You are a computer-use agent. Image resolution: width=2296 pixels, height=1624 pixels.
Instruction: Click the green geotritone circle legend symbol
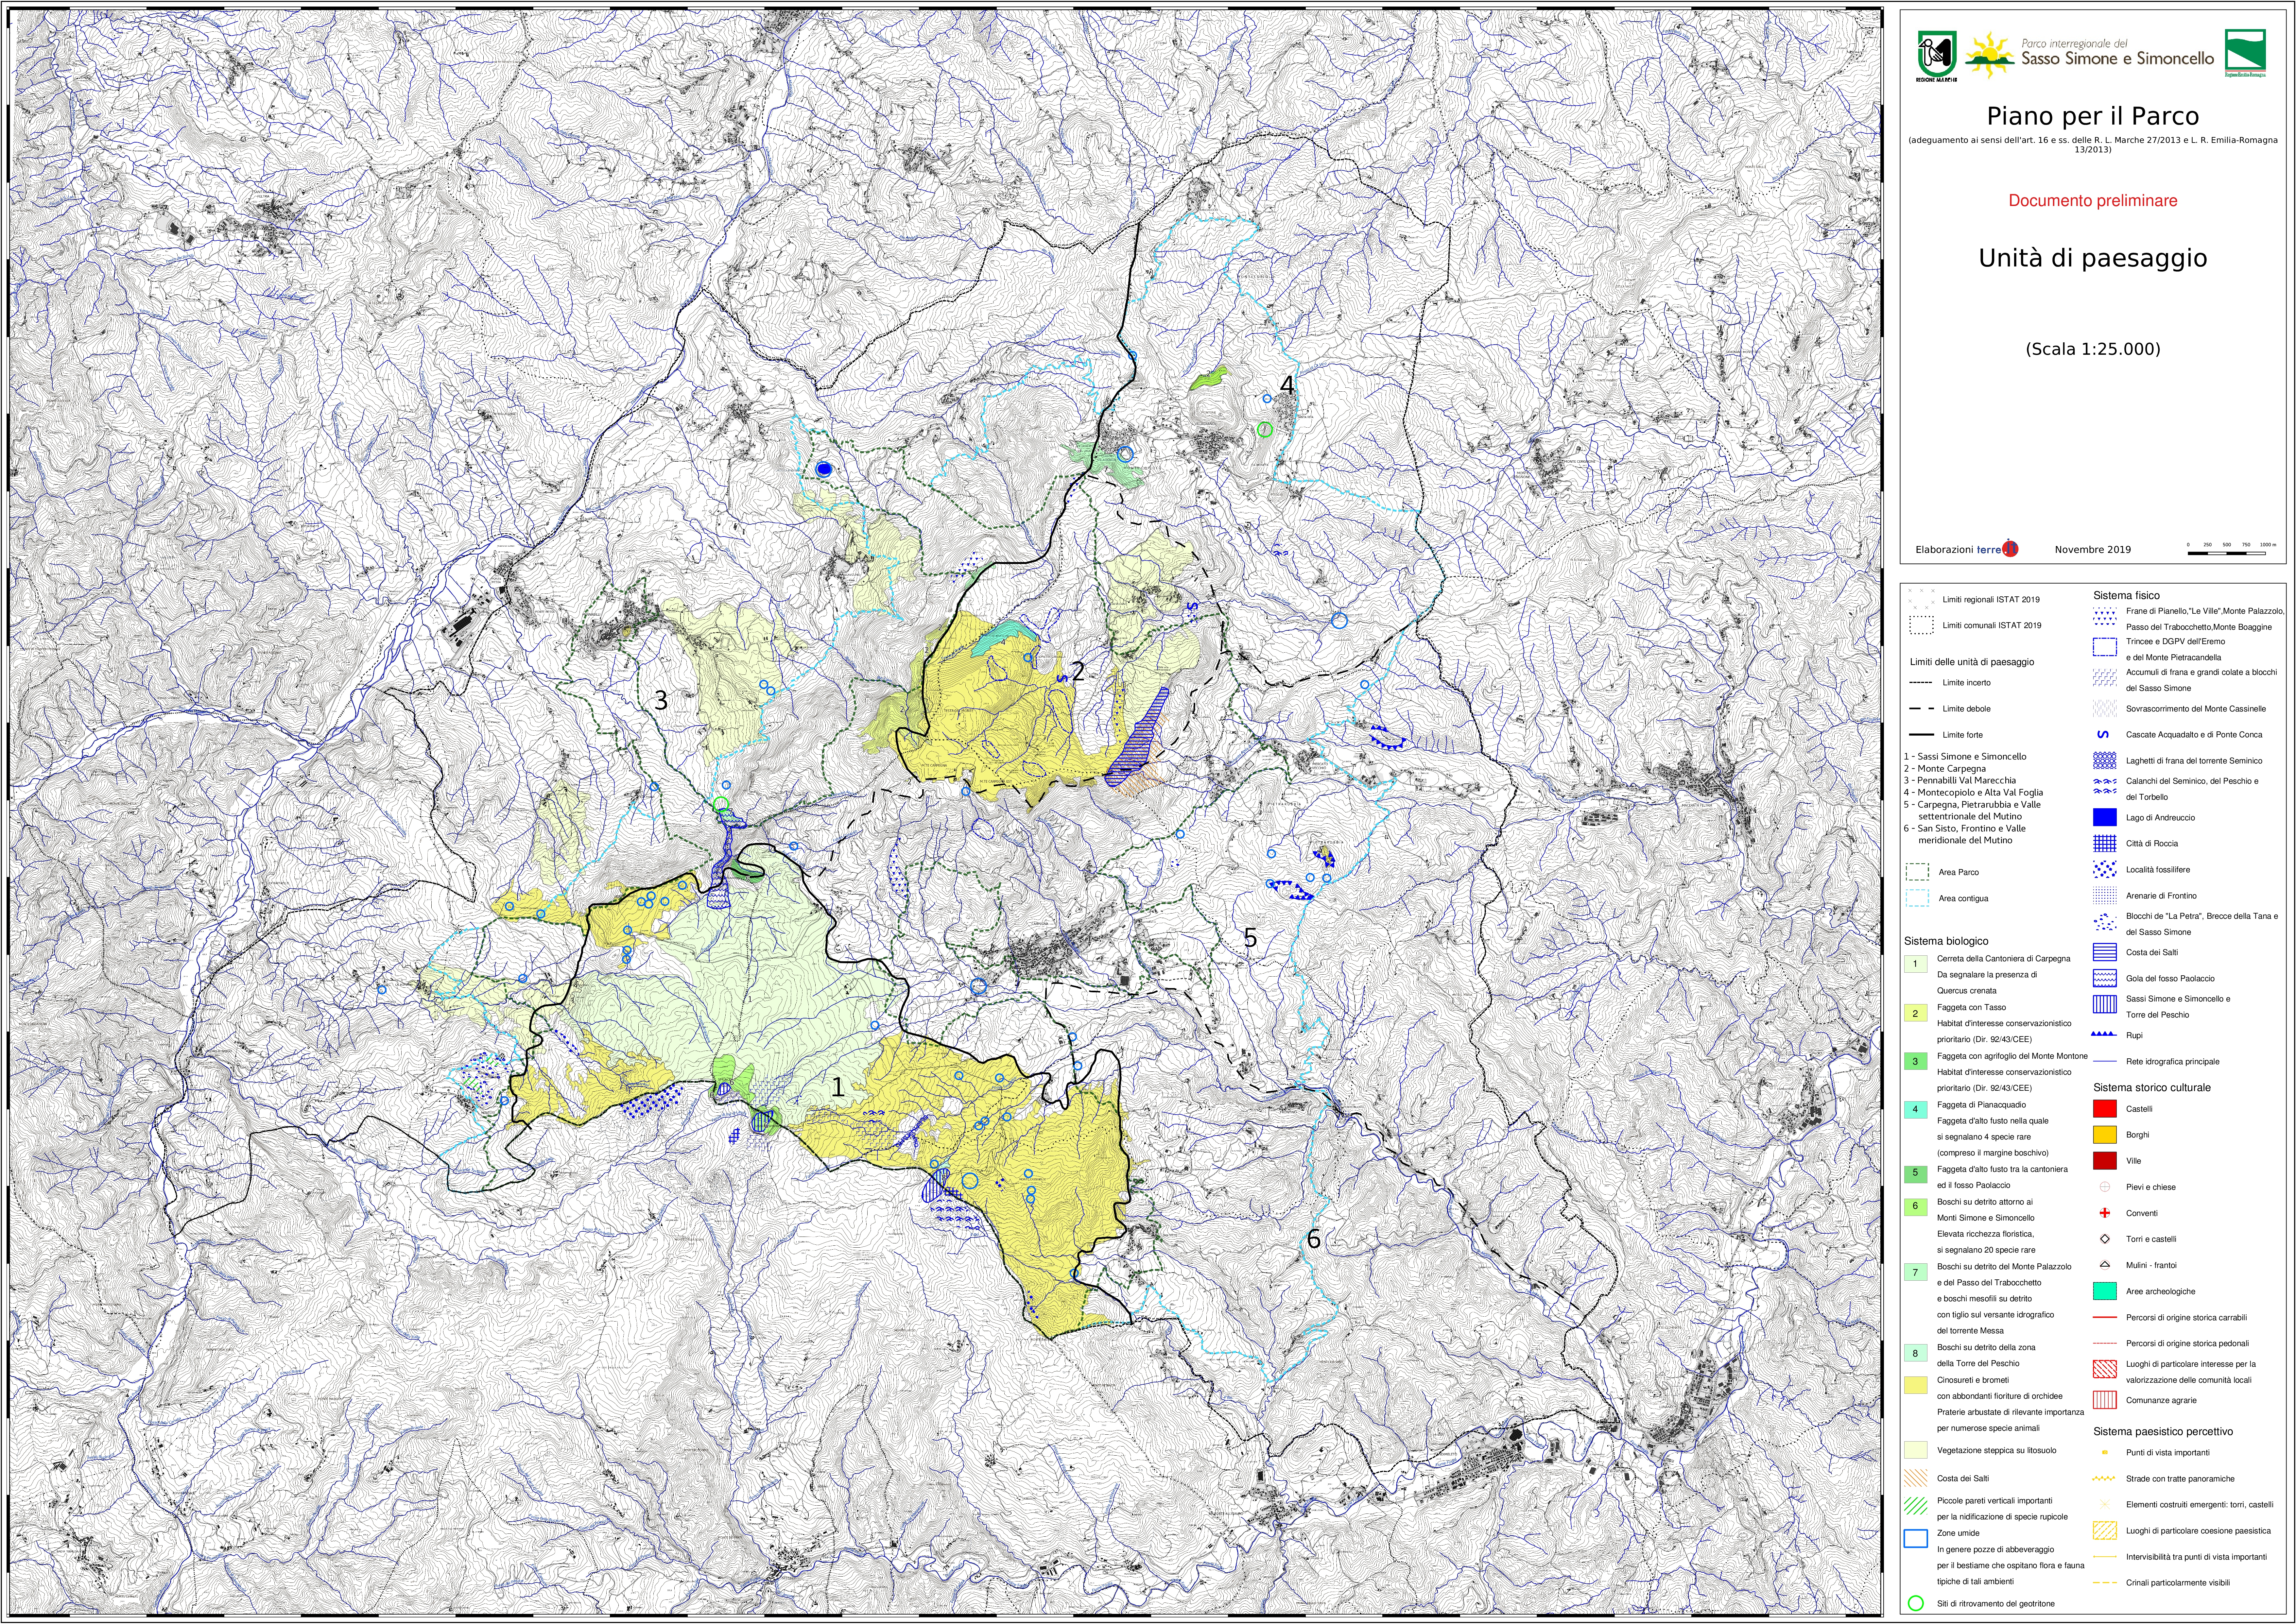[x=1916, y=1603]
